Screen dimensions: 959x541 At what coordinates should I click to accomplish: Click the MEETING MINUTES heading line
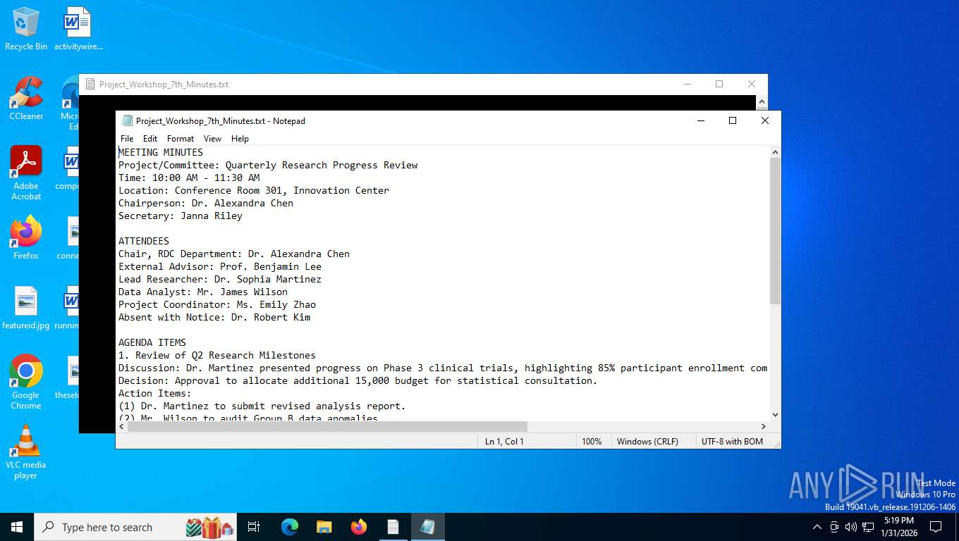point(161,152)
